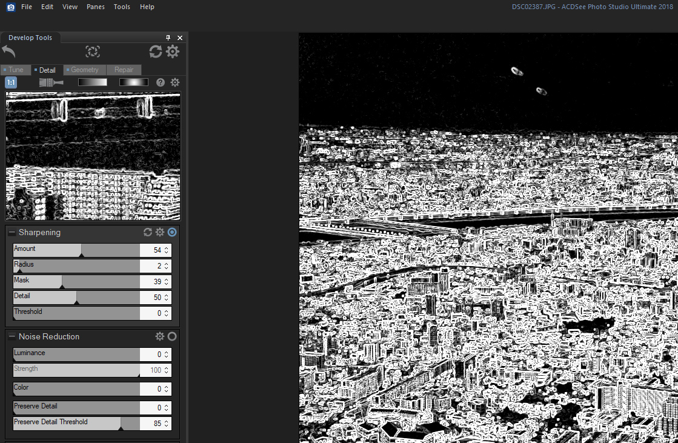
Task: Select the Develop Brush tool icon
Action: [51, 82]
